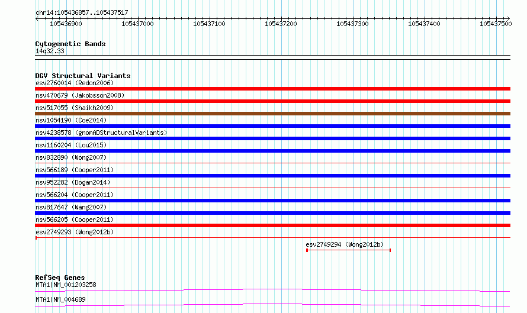Open the nsv566189 (Cooper2011) variant label
This screenshot has height=313, width=527.
75,170
